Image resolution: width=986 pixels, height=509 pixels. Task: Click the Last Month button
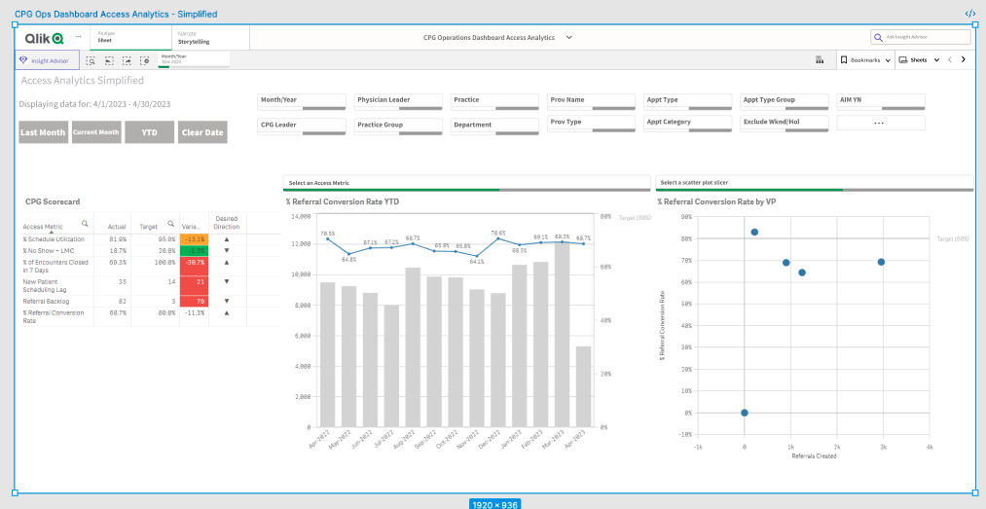(44, 132)
